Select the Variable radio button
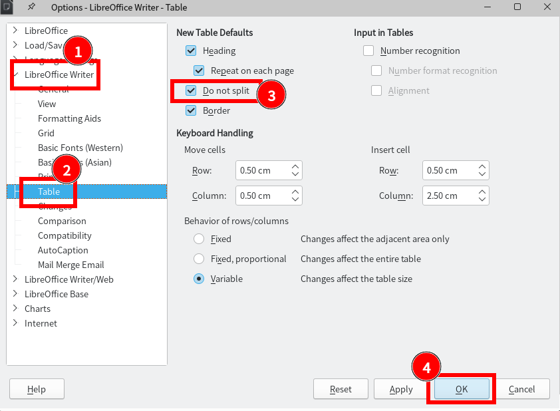 (x=199, y=279)
